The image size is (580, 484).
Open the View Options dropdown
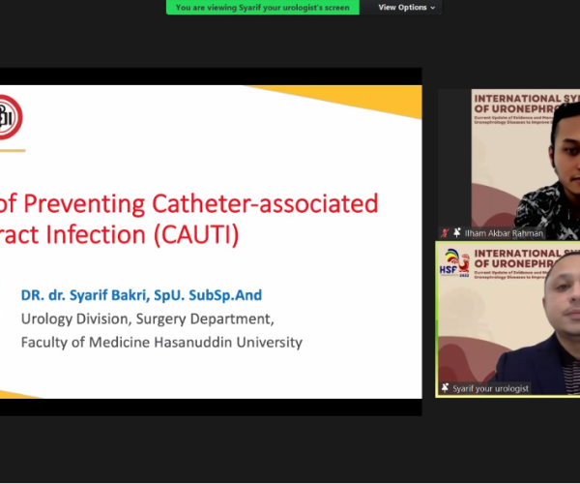[407, 8]
